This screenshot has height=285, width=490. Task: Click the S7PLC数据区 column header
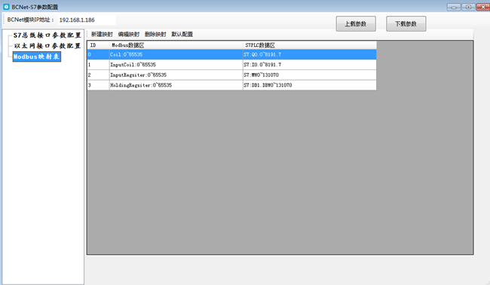pyautogui.click(x=310, y=45)
